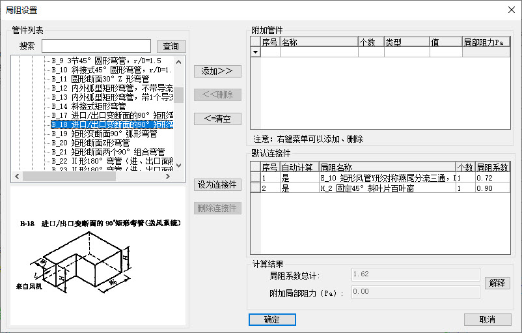Click tree horizontal scroll left arrow
The width and height of the screenshot is (522, 333).
pyautogui.click(x=17, y=176)
